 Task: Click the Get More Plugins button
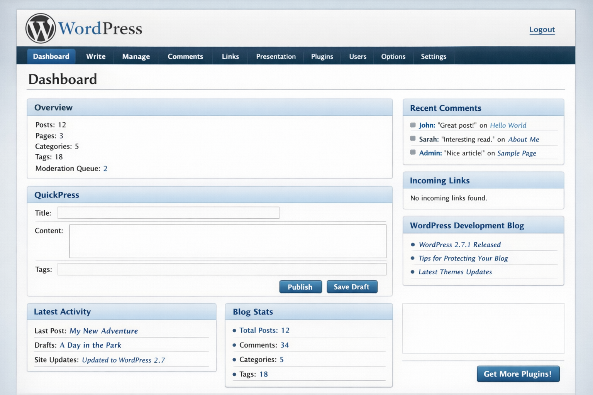click(x=518, y=374)
